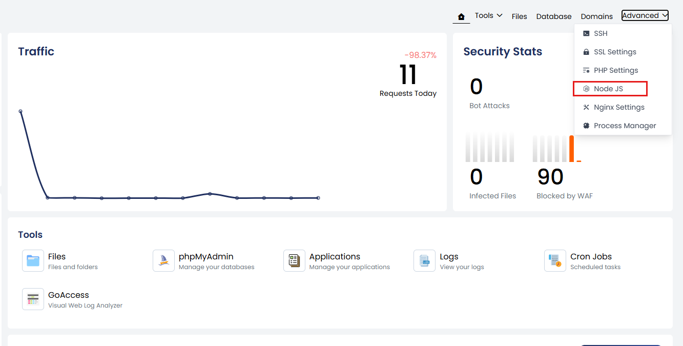The image size is (683, 346).
Task: Click the SSL Settings padlock icon
Action: 586,52
